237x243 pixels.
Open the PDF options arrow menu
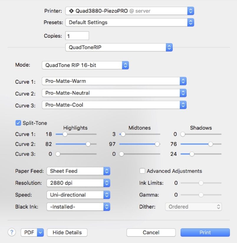tap(40, 232)
